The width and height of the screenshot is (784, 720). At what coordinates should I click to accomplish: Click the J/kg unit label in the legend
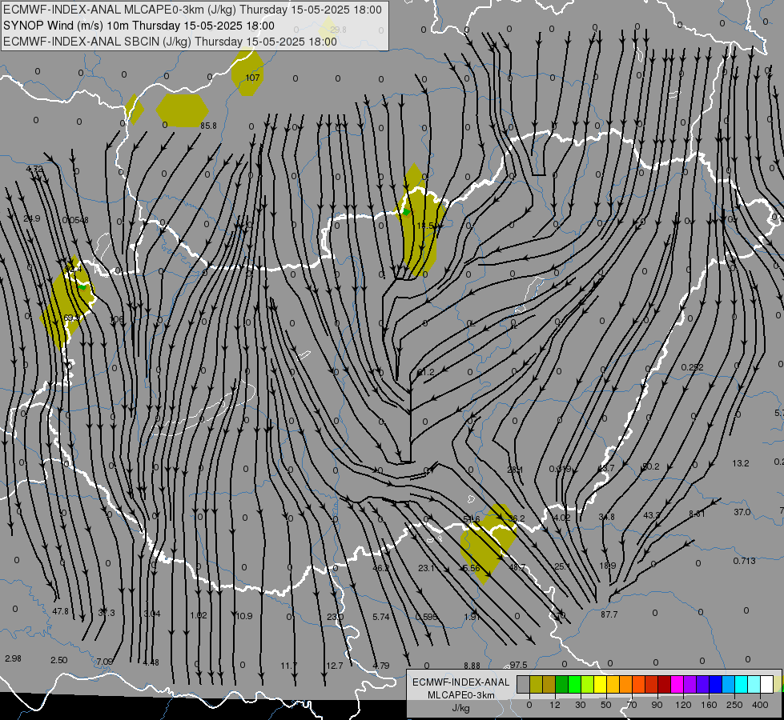[461, 708]
